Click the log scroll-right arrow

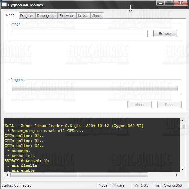click(x=177, y=175)
